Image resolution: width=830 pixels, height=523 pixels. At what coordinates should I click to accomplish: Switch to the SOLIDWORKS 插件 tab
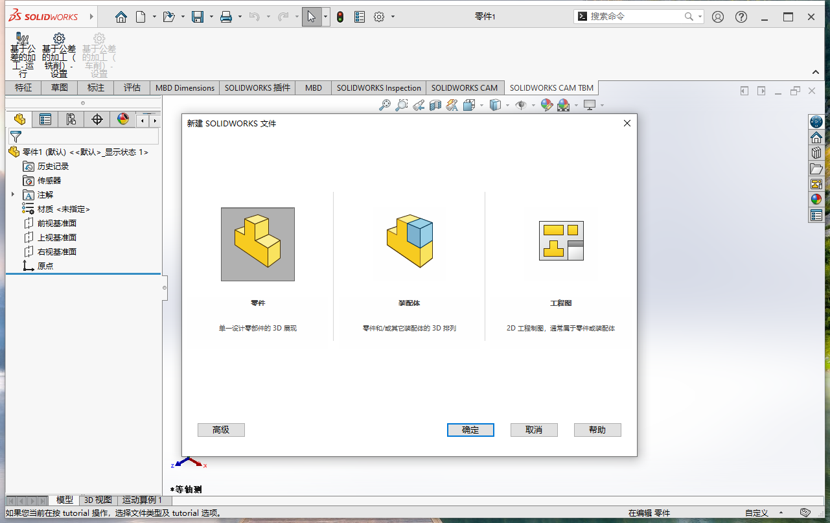[258, 87]
